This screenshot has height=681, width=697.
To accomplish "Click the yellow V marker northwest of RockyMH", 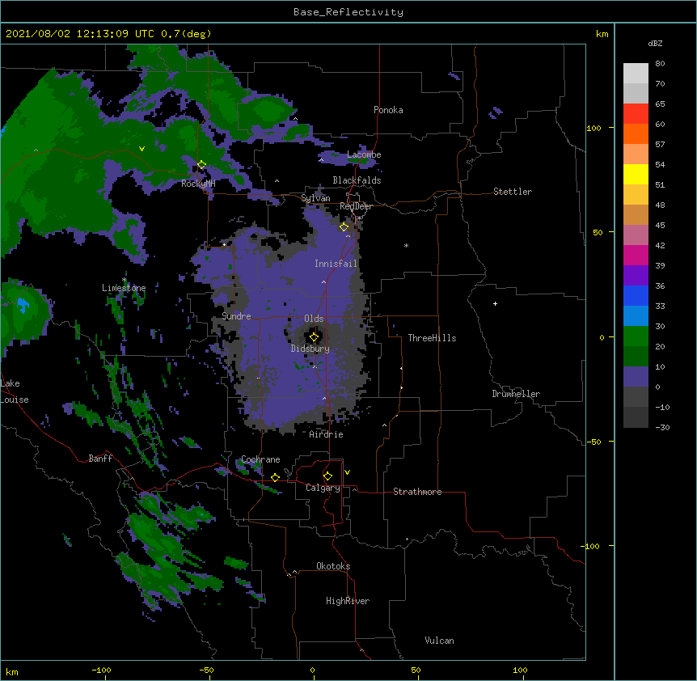I will pos(142,149).
